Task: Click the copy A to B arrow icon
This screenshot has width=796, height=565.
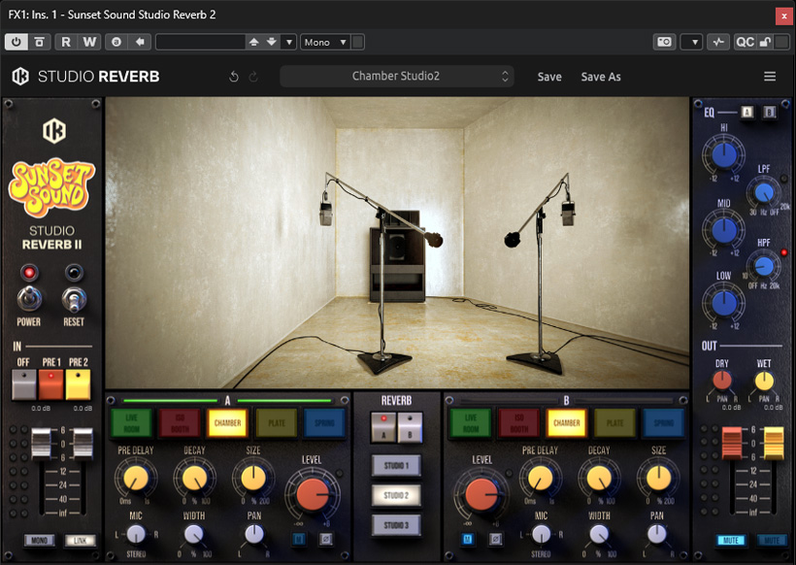Action: (x=140, y=42)
